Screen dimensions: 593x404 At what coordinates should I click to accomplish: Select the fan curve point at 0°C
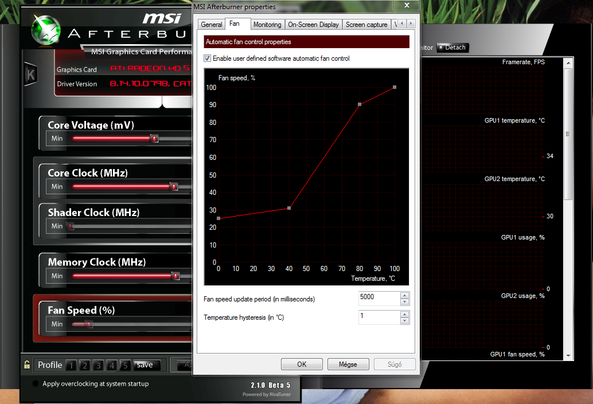pyautogui.click(x=218, y=218)
